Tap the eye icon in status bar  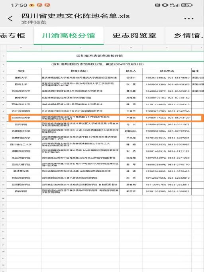point(32,5)
